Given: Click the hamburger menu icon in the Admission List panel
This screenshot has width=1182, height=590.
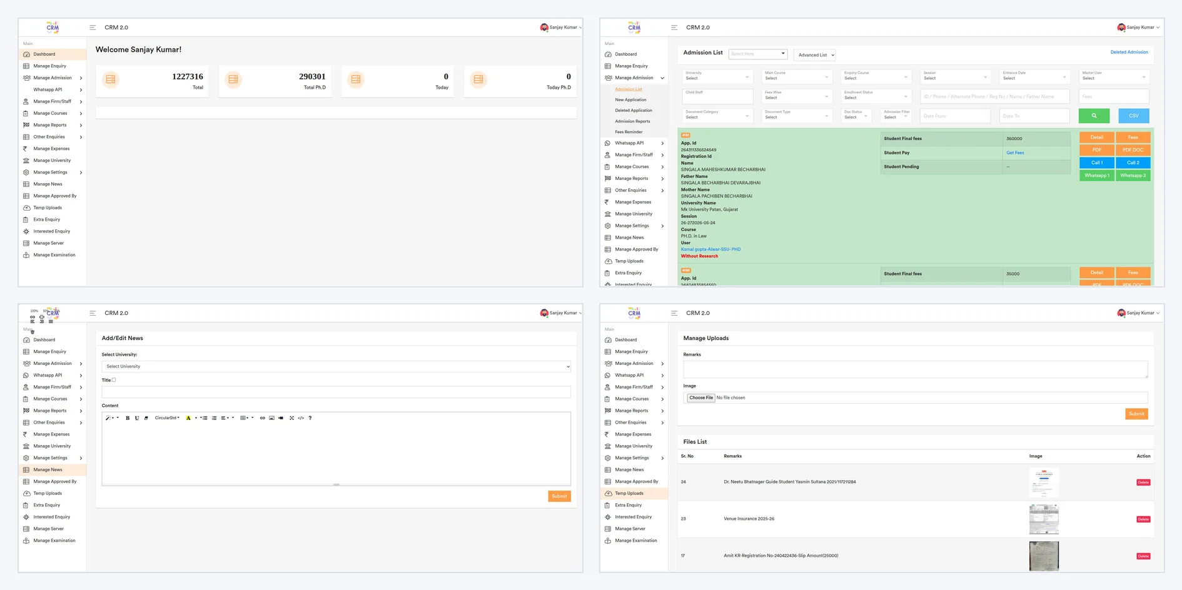Looking at the screenshot, I should click(x=674, y=27).
